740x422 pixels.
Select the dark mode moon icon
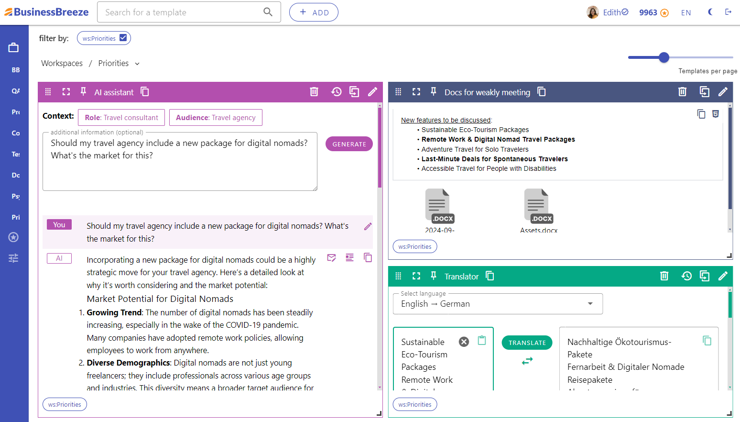(x=710, y=11)
